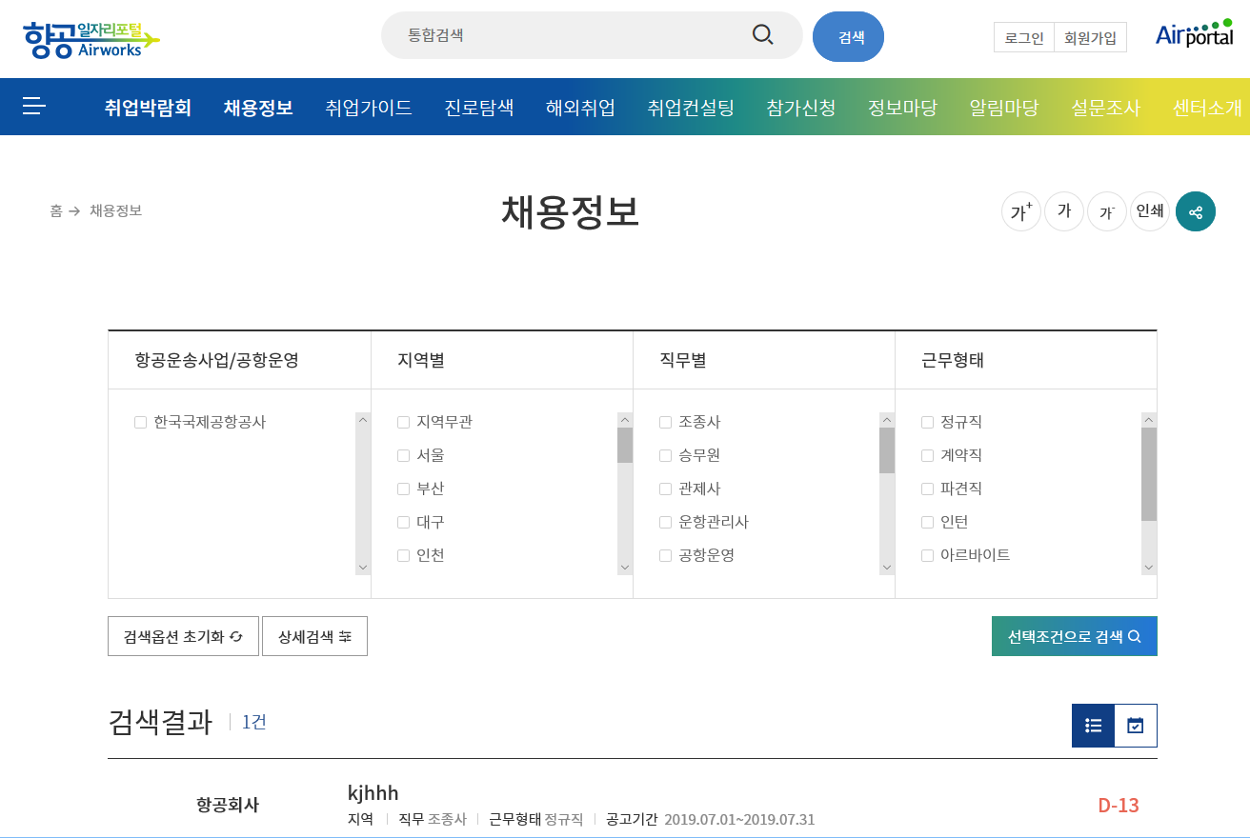The image size is (1250, 838).
Task: Click the teal share icon
Action: pyautogui.click(x=1196, y=211)
